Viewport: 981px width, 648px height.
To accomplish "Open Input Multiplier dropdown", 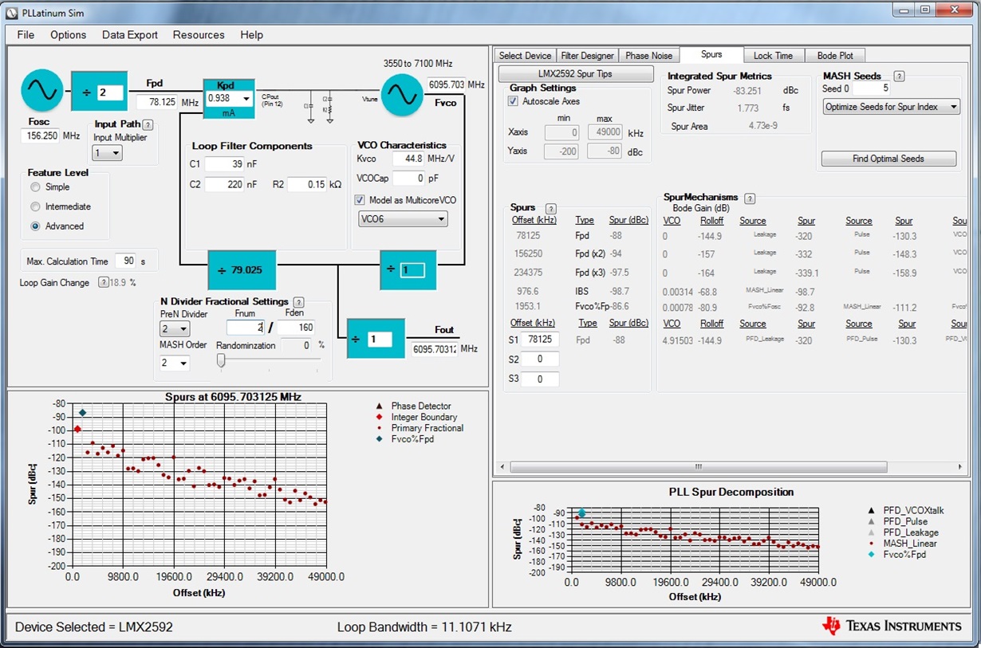I will coord(108,153).
